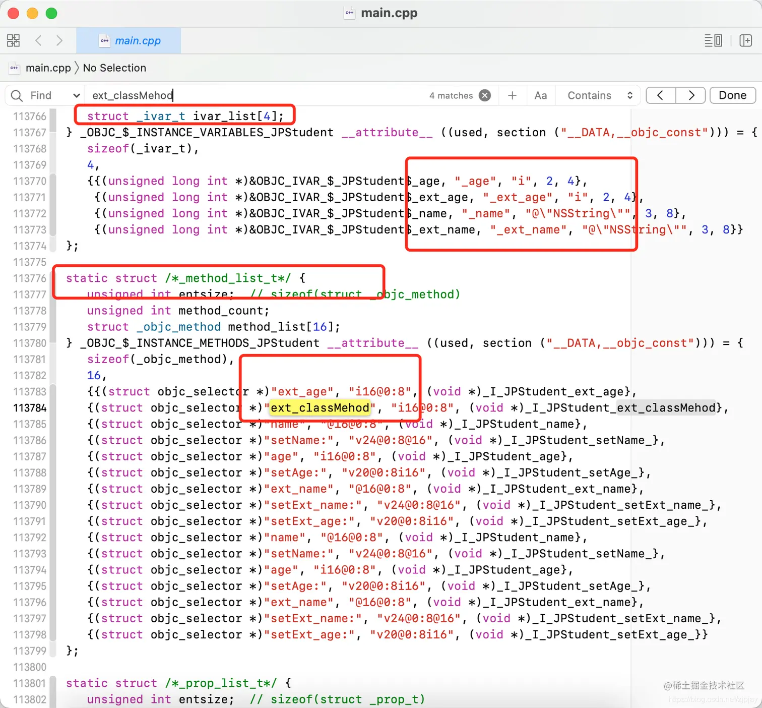Click _OBJC_$_INSTANCE_VARIABLES_JPStudent identifier
762x708 pixels.
pos(207,133)
